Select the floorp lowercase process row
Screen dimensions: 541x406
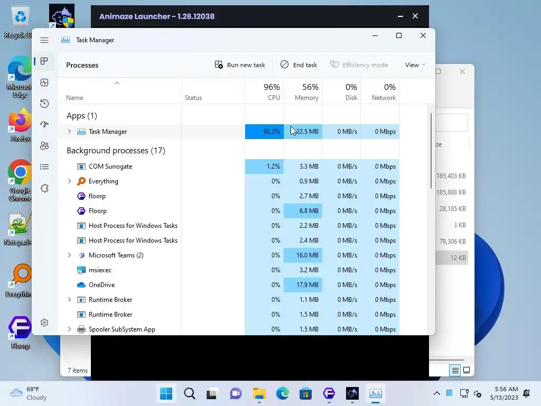coord(229,196)
